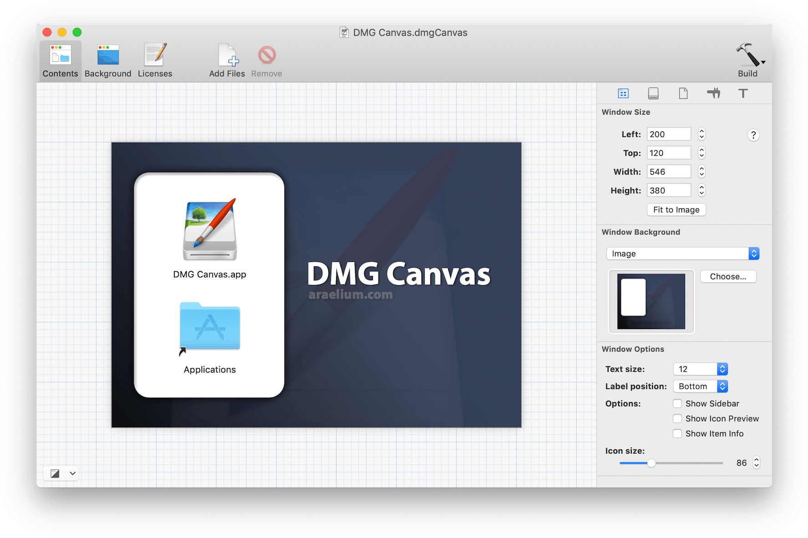The height and width of the screenshot is (538, 808).
Task: Select the alignment ruler inspector tab icon
Action: tap(713, 93)
